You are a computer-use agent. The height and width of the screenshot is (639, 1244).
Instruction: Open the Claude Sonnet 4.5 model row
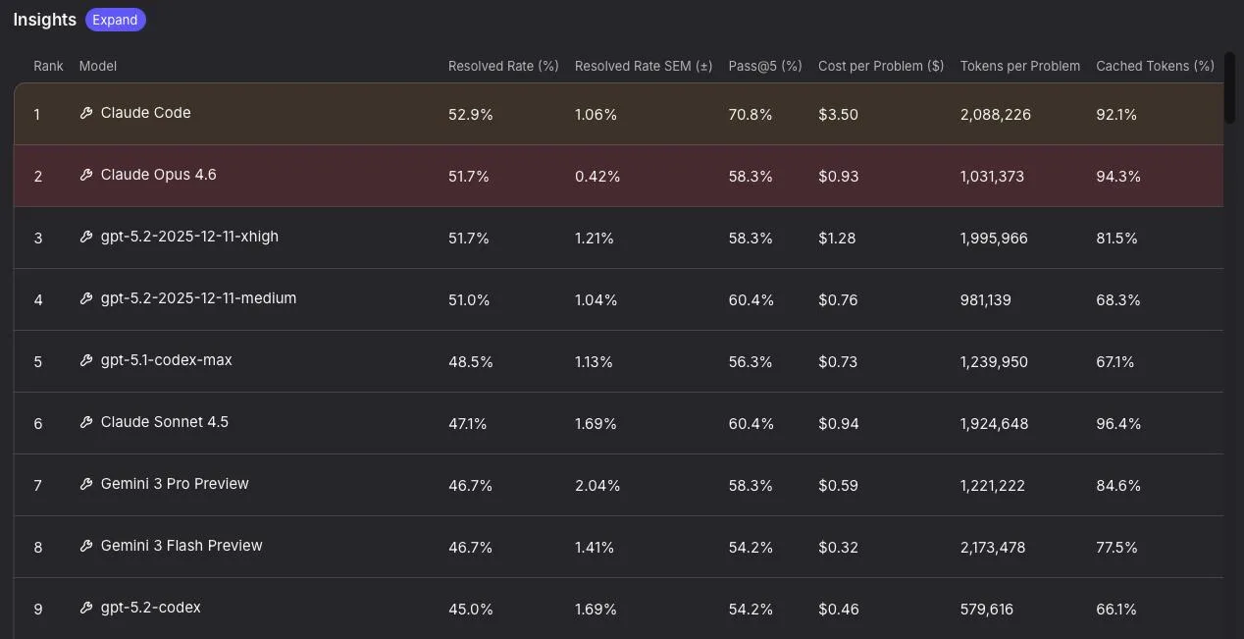pyautogui.click(x=165, y=422)
